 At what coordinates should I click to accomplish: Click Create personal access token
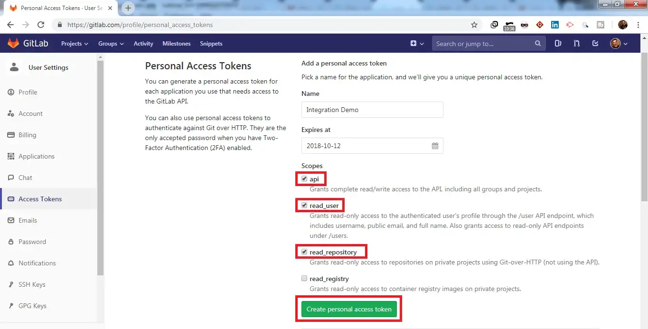point(349,309)
